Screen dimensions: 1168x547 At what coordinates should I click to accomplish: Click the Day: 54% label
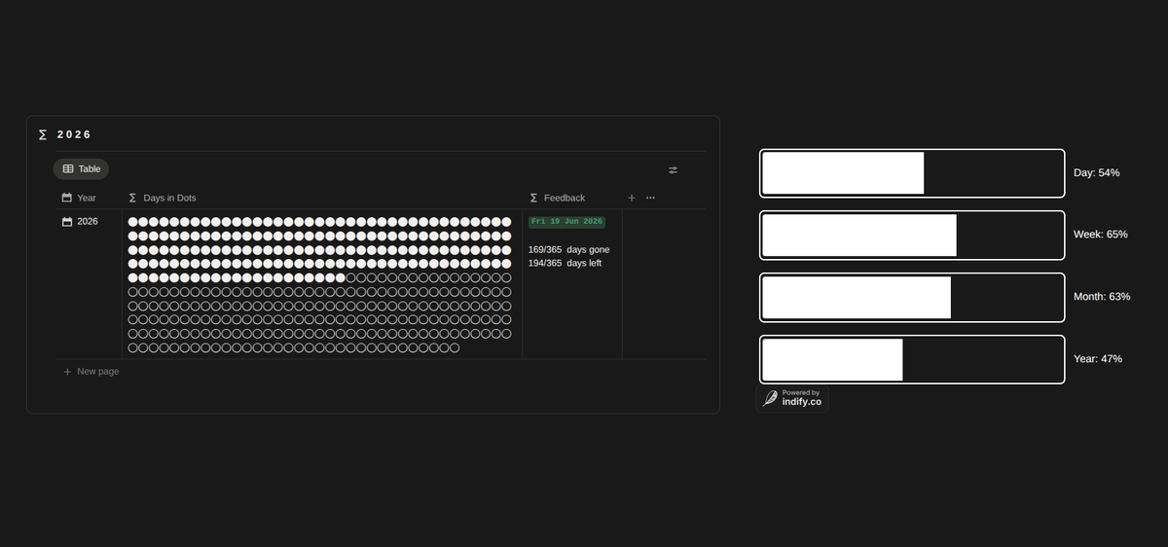click(x=1097, y=172)
